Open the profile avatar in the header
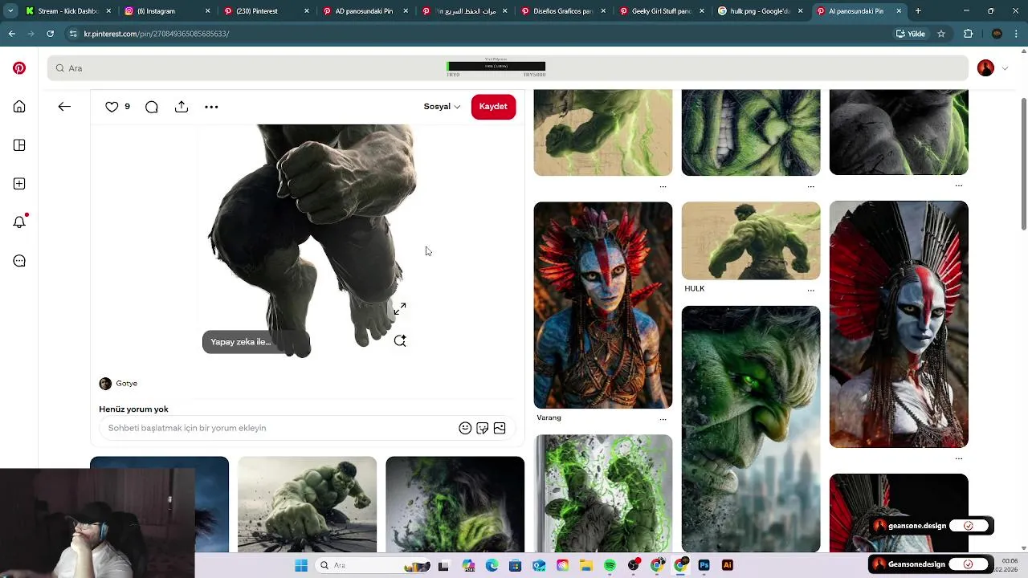 coord(985,68)
